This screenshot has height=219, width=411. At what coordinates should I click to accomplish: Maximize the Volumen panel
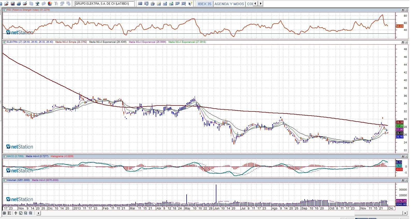click(x=403, y=180)
